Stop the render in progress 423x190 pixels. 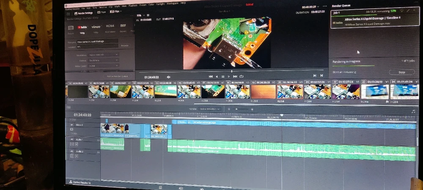(x=402, y=72)
